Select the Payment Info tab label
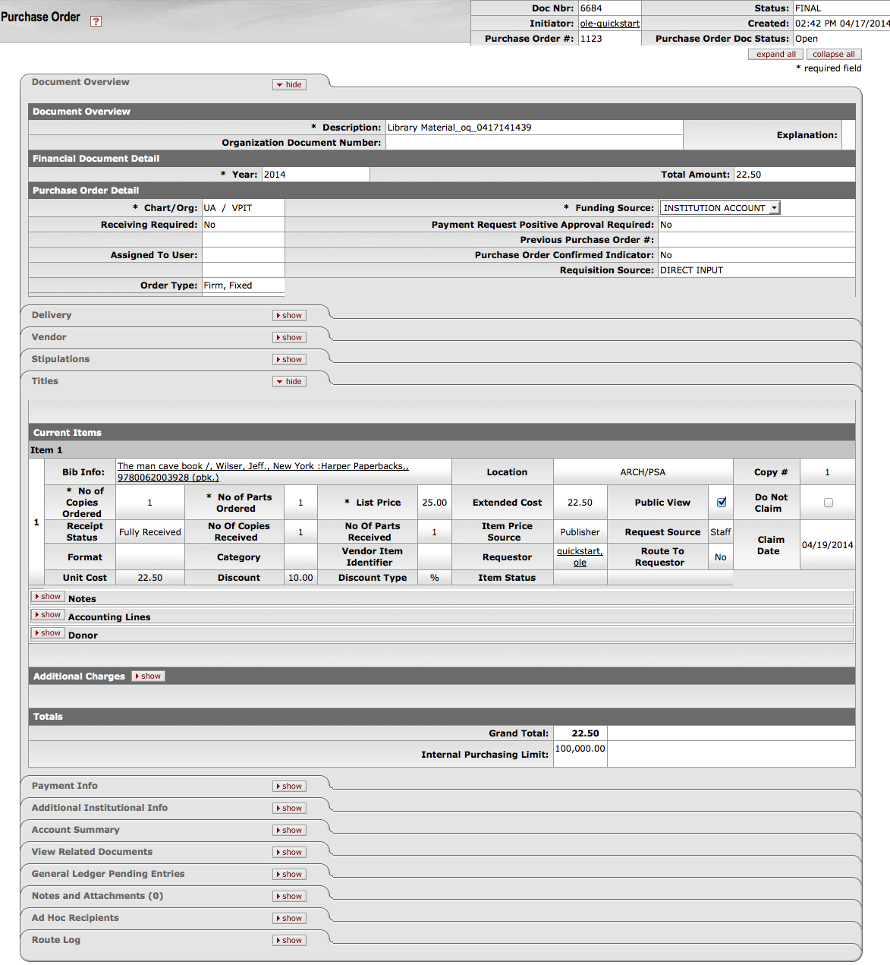Image resolution: width=890 pixels, height=965 pixels. (x=64, y=786)
